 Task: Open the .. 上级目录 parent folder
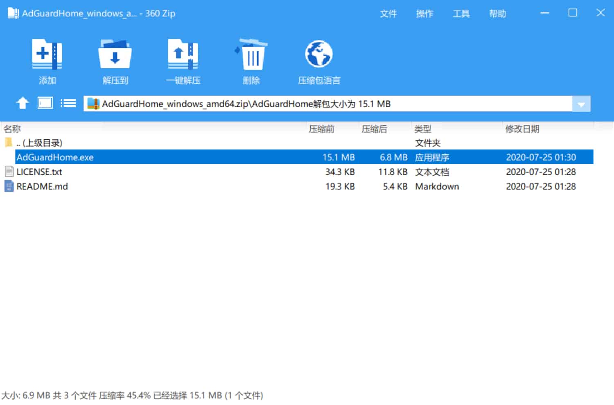click(x=40, y=143)
